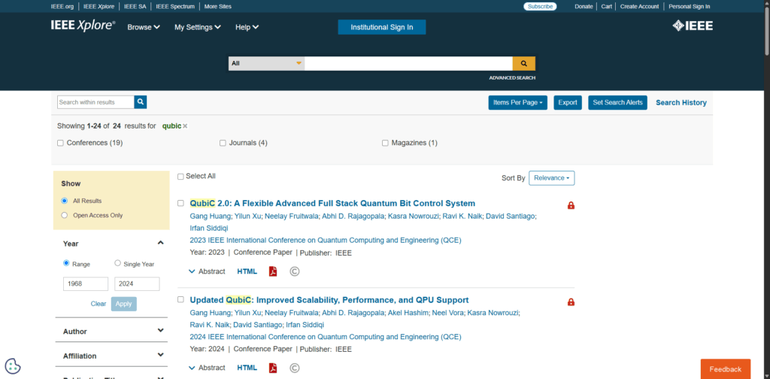
Task: Open PDF of QubiC 2.0 paper
Action: 273,271
